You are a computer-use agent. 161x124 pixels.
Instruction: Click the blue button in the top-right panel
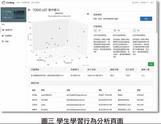pos(146,19)
